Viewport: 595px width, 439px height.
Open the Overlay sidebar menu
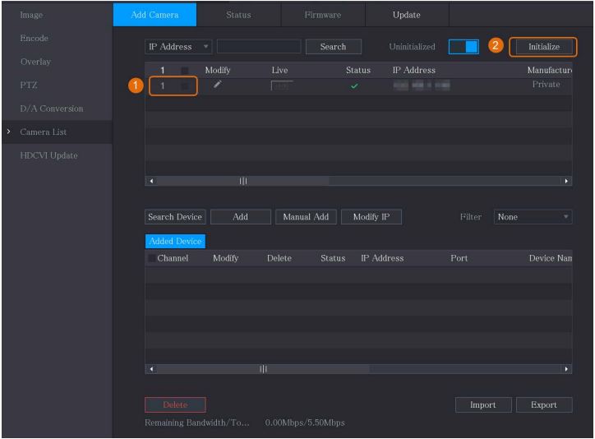35,62
